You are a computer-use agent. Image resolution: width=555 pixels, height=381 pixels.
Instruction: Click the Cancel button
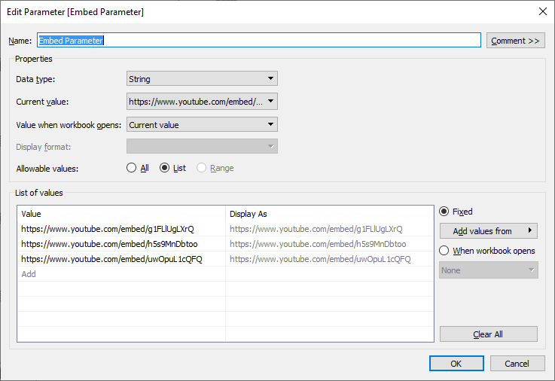point(517,364)
